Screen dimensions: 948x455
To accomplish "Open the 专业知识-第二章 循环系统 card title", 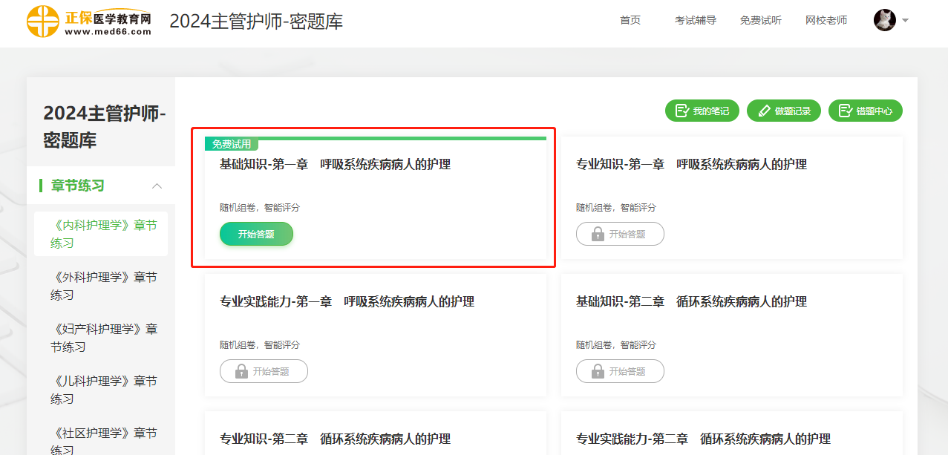I will 335,439.
